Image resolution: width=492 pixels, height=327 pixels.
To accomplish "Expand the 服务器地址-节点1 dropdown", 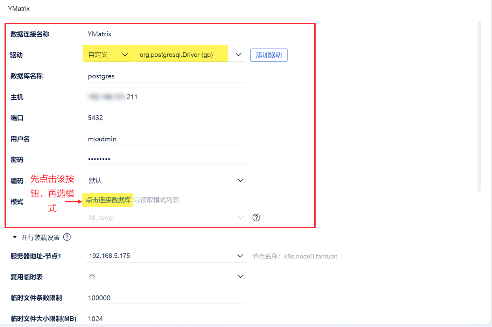I will [x=166, y=256].
